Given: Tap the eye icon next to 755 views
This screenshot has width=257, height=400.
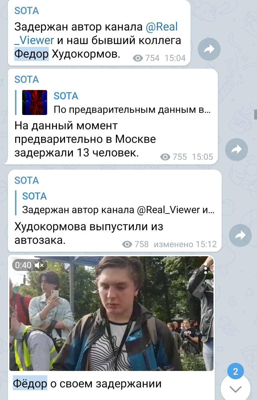Looking at the screenshot, I should click(x=165, y=157).
